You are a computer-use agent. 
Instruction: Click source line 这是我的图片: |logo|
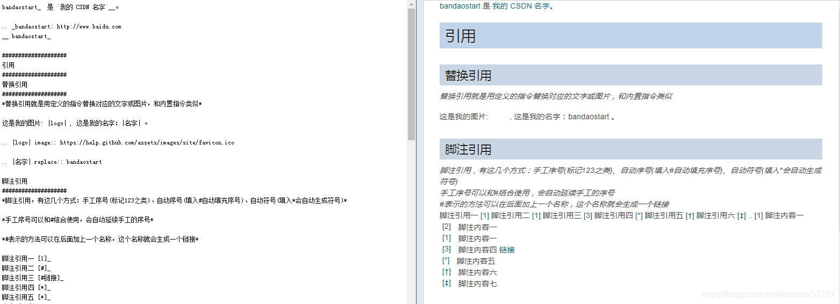(x=75, y=123)
